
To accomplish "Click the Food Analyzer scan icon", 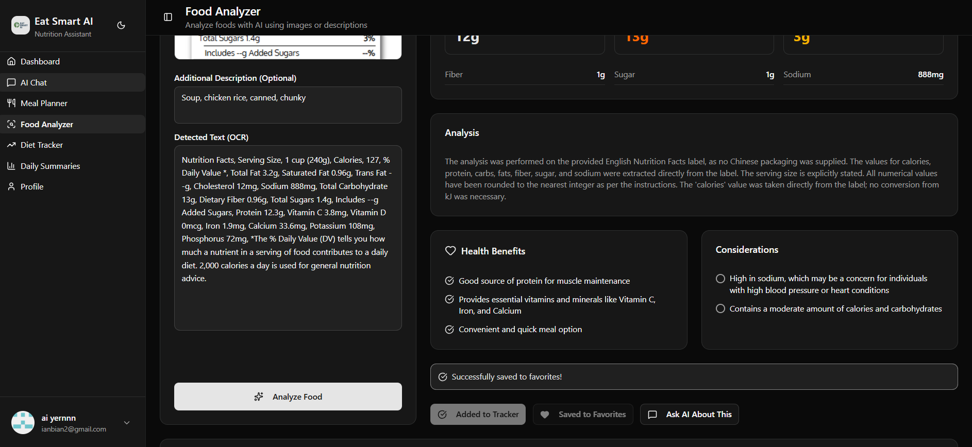I will [11, 124].
